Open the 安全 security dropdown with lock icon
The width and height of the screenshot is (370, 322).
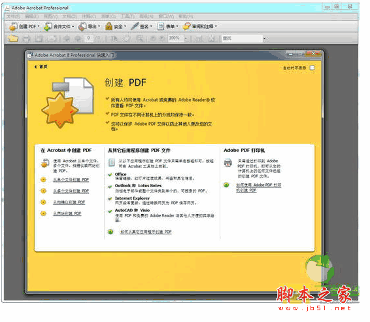[116, 26]
